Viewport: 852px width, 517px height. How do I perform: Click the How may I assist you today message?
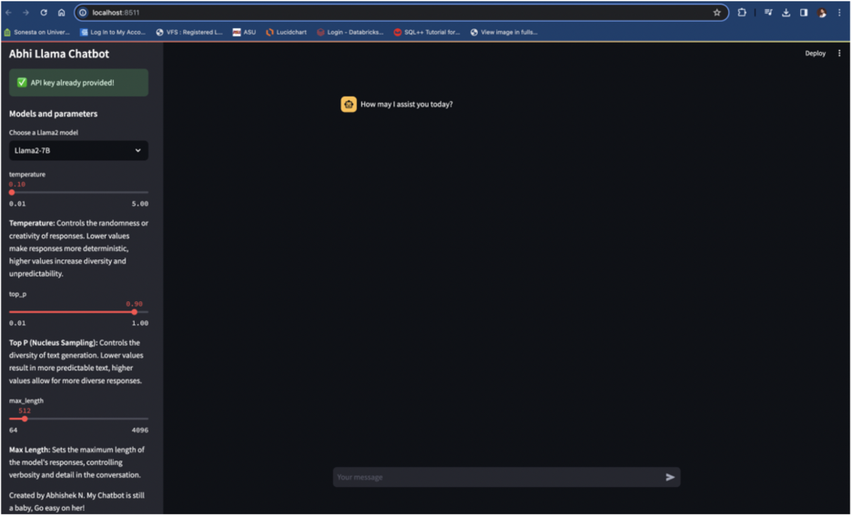(x=407, y=105)
